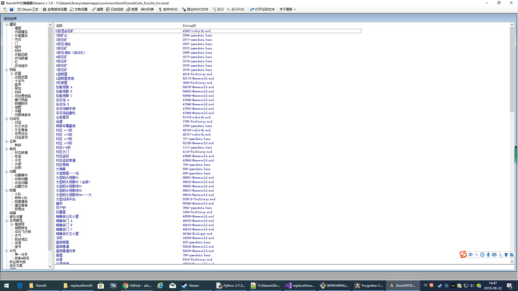Click the save floppy disk icon
Screen dimensions: 518x291
point(12,9)
